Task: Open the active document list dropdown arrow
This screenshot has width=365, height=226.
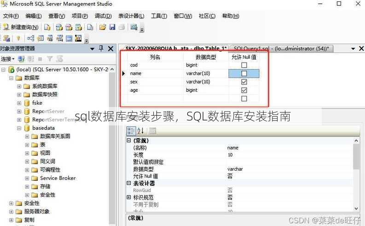Action: [x=353, y=49]
